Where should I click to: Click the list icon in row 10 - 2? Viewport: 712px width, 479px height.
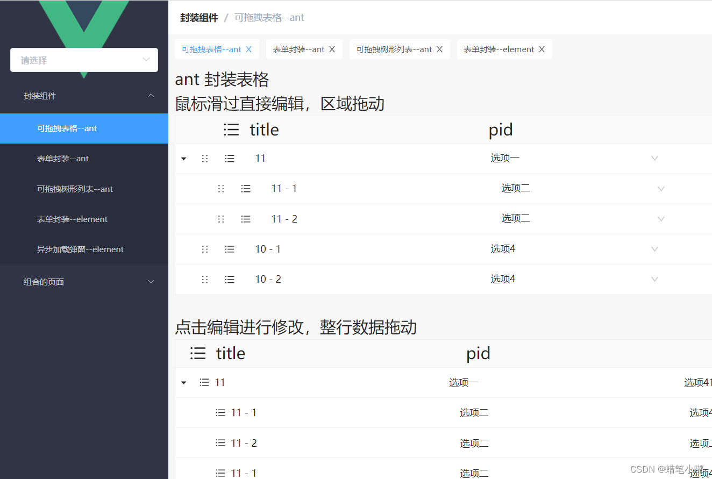230,279
